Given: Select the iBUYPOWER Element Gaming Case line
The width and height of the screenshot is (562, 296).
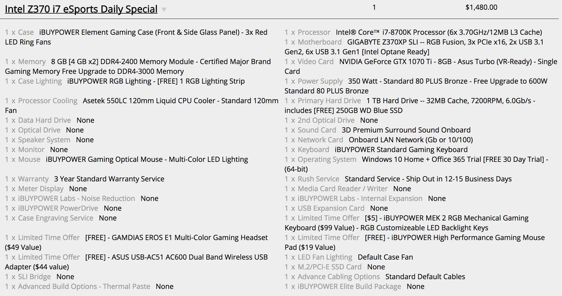Looking at the screenshot, I should point(137,37).
